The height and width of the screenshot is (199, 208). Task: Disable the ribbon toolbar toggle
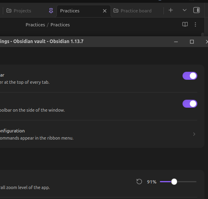pyautogui.click(x=190, y=104)
